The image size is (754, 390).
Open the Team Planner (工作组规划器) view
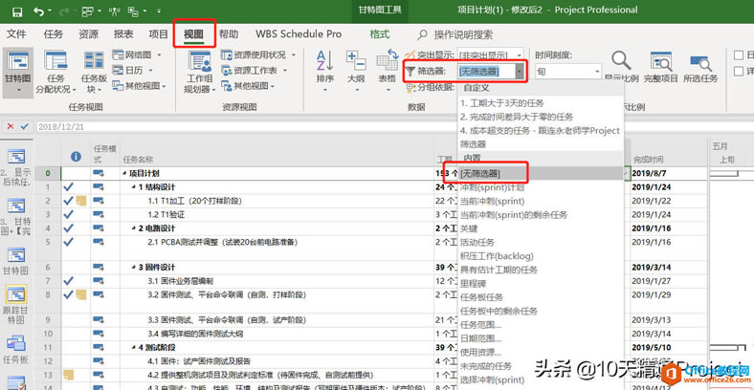click(x=200, y=72)
